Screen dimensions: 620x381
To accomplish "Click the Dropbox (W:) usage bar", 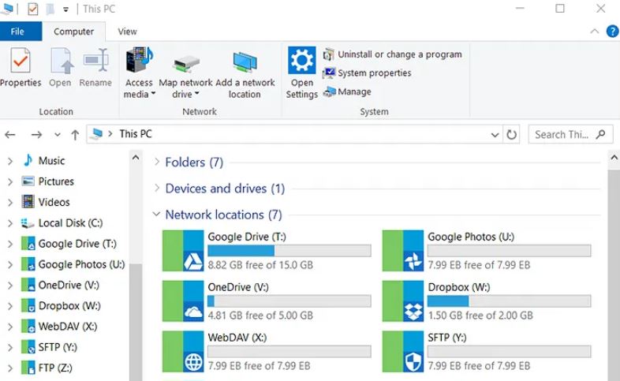I will pos(510,301).
